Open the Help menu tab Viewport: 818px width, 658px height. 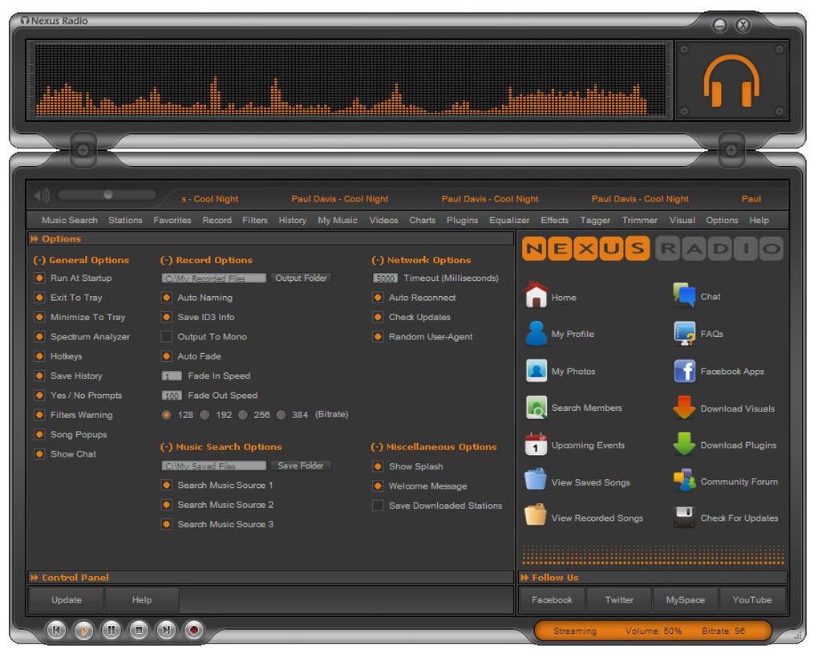[x=759, y=220]
